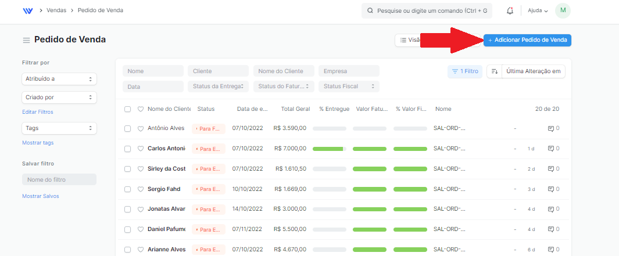Select all rows with header checkbox
Viewport: 619px width, 256px height.
127,109
